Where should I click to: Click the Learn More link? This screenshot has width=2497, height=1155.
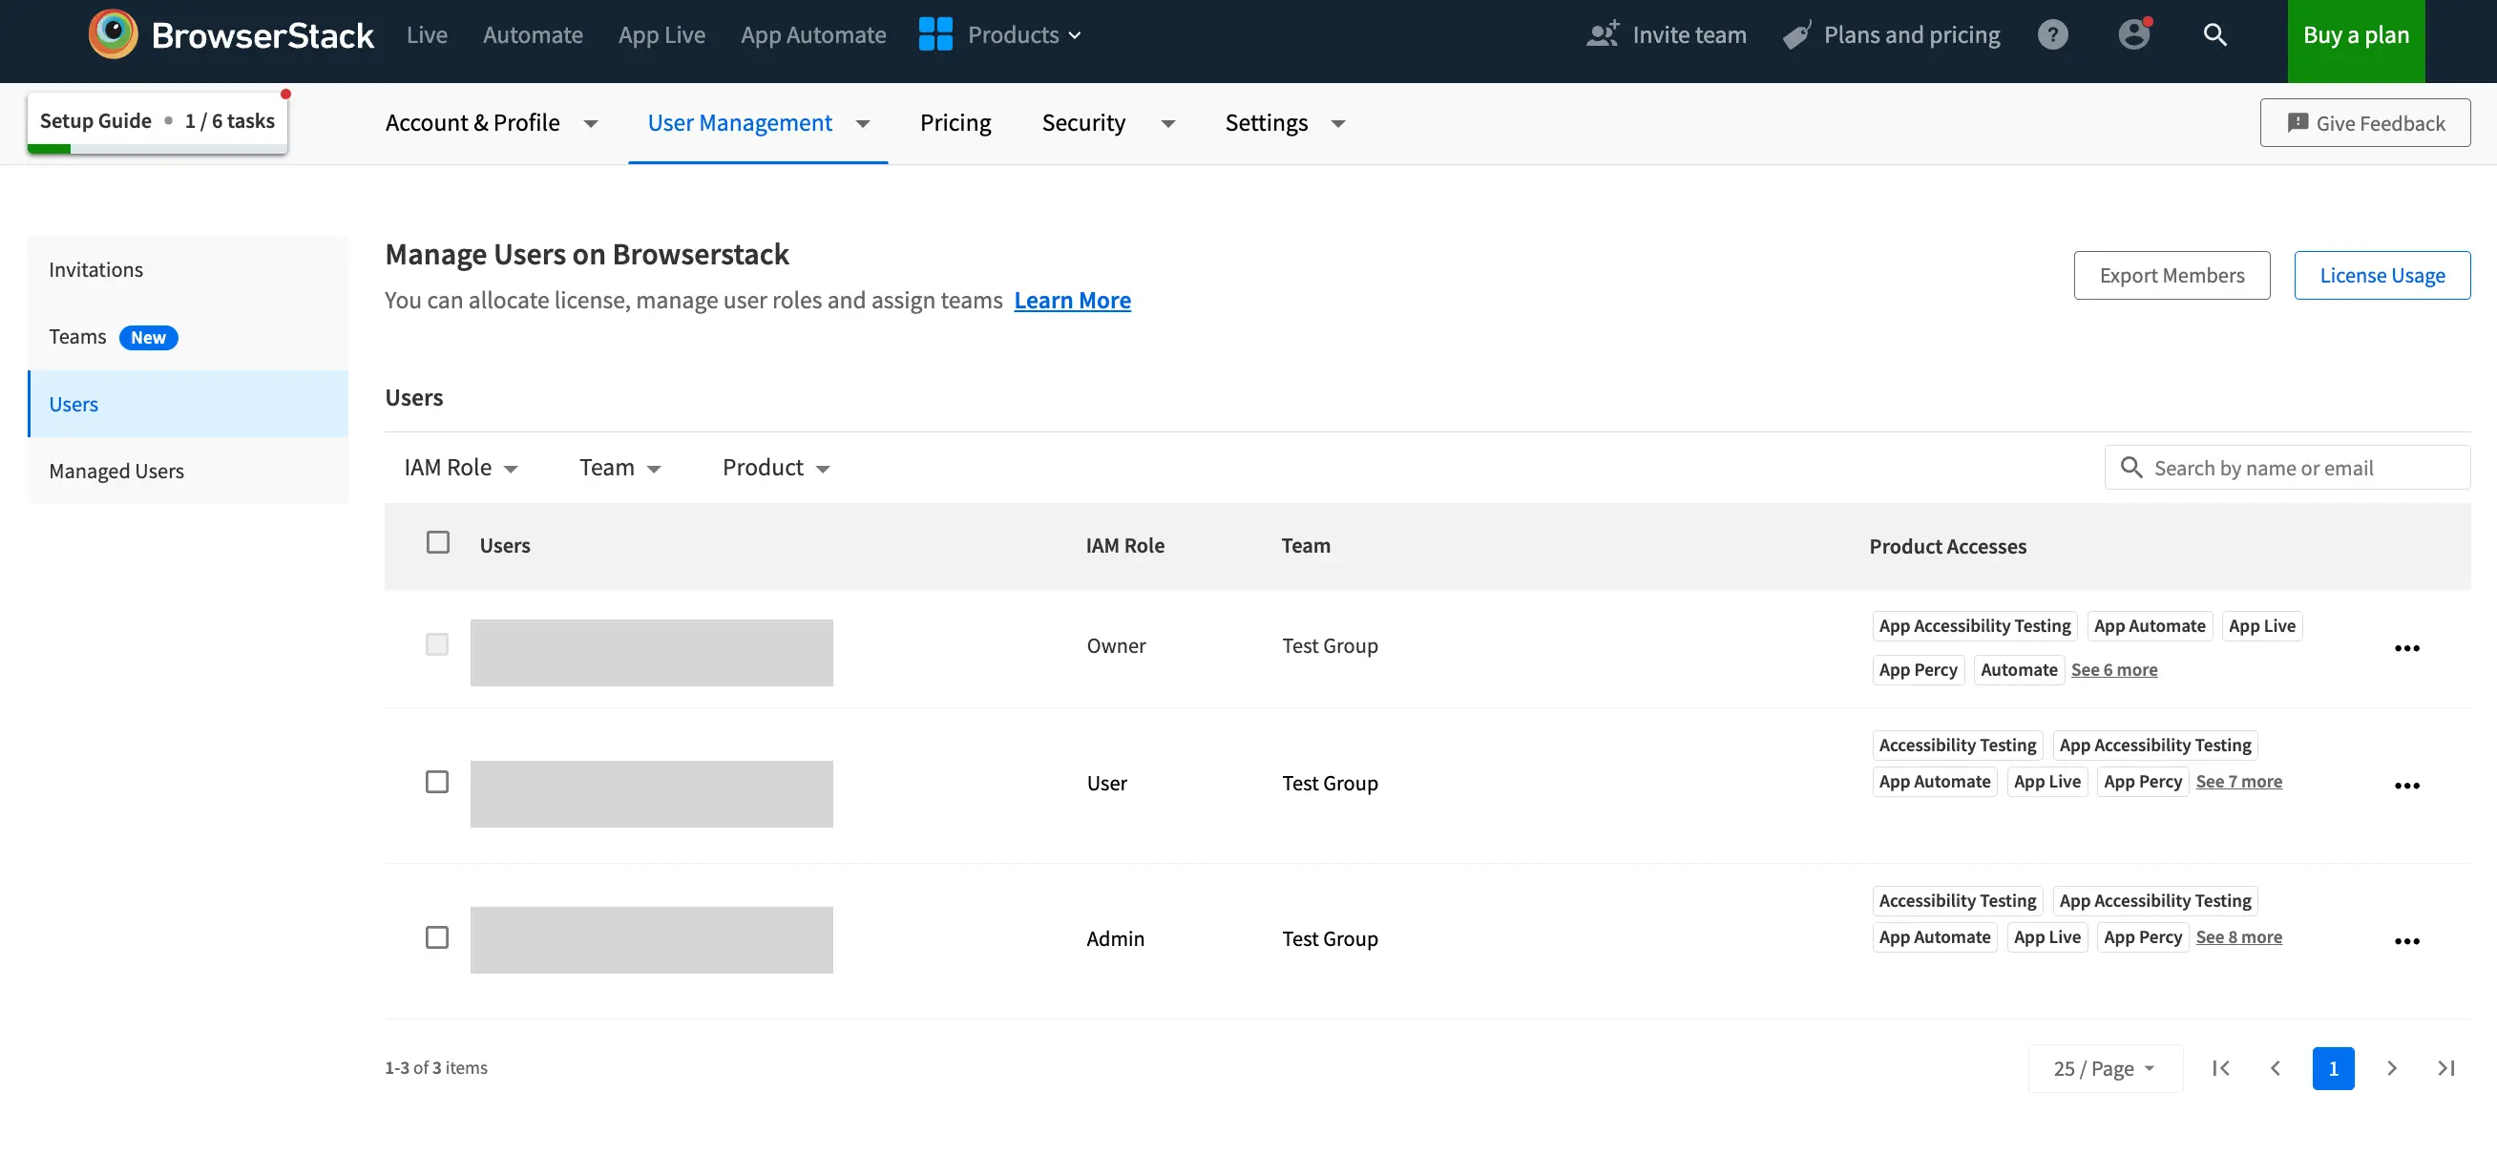tap(1072, 298)
